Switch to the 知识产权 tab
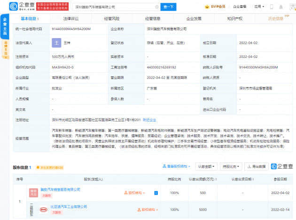The height and width of the screenshot is (220, 296). (x=235, y=18)
